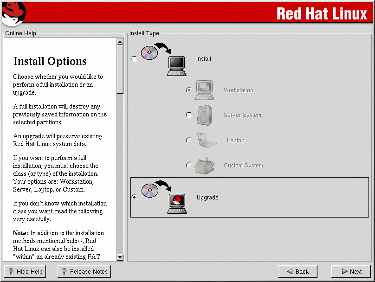
Task: Select the Upgrade radio button
Action: (x=135, y=198)
